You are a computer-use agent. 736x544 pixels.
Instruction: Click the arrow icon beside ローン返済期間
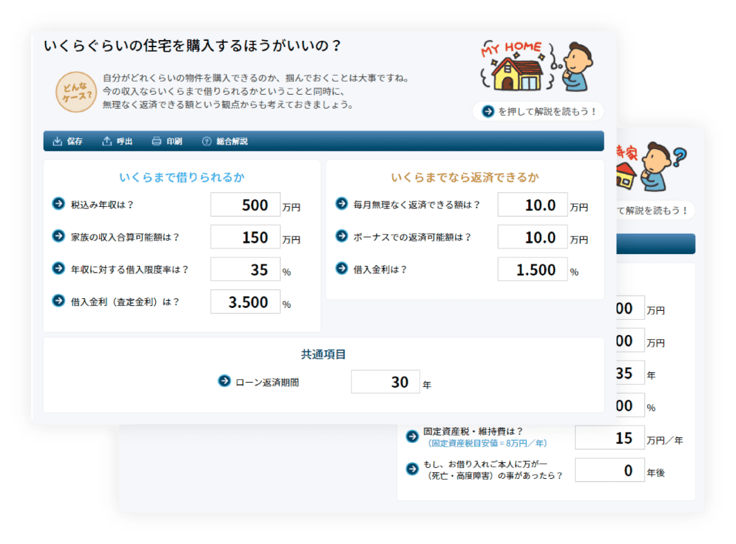[x=224, y=381]
